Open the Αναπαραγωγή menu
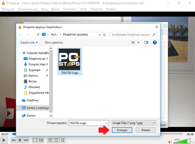 (28, 9)
